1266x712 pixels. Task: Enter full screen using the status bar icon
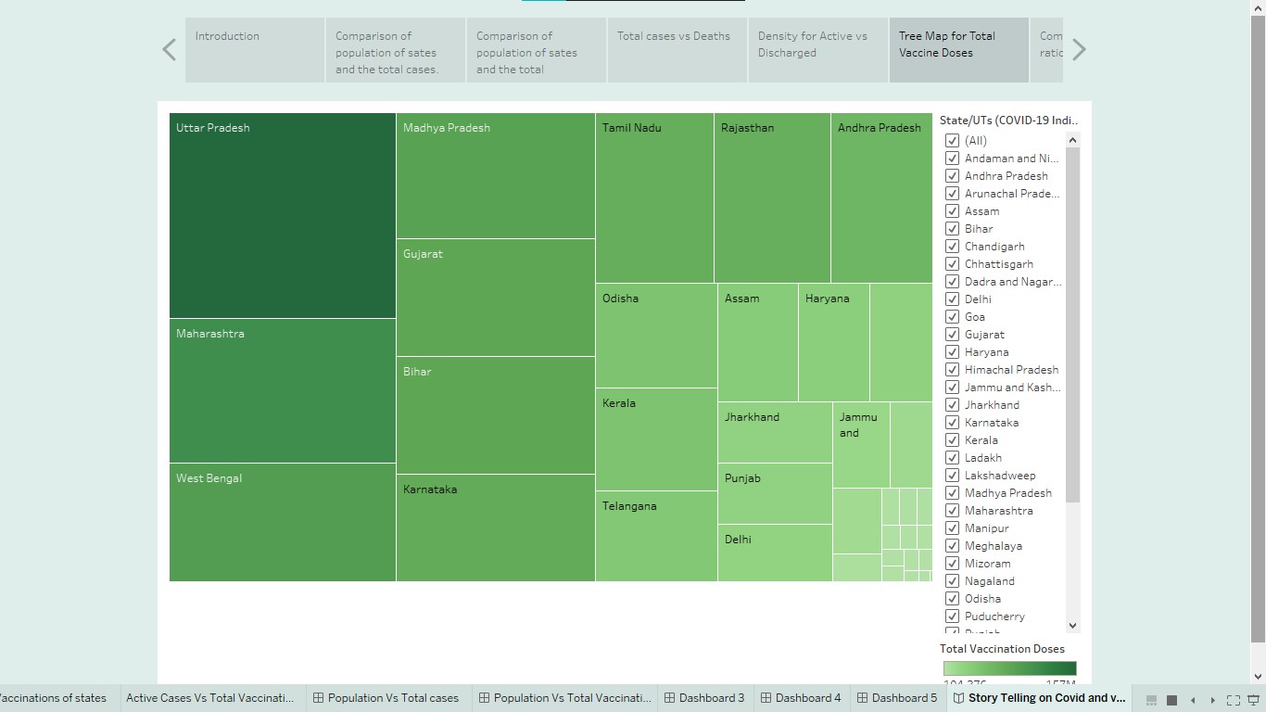click(1232, 699)
